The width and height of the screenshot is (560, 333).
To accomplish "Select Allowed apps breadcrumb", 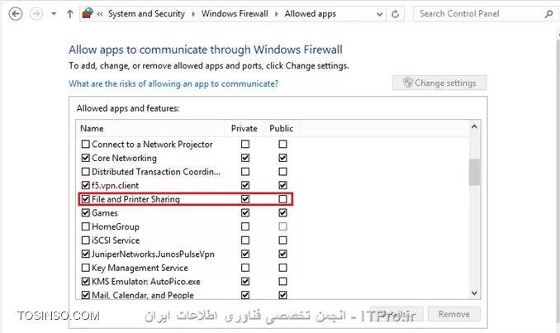I will pyautogui.click(x=310, y=13).
